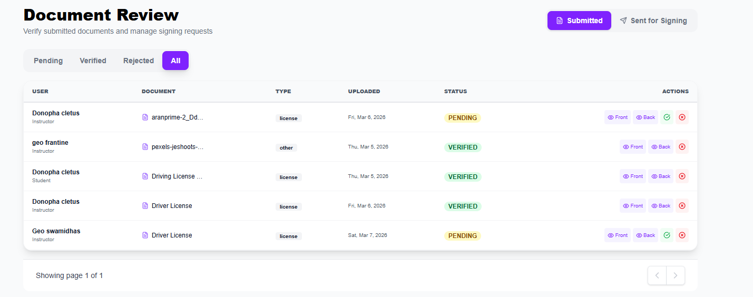Image resolution: width=753 pixels, height=297 pixels.
Task: Approve Geo swamidhas's pending Driver License
Action: pos(667,235)
